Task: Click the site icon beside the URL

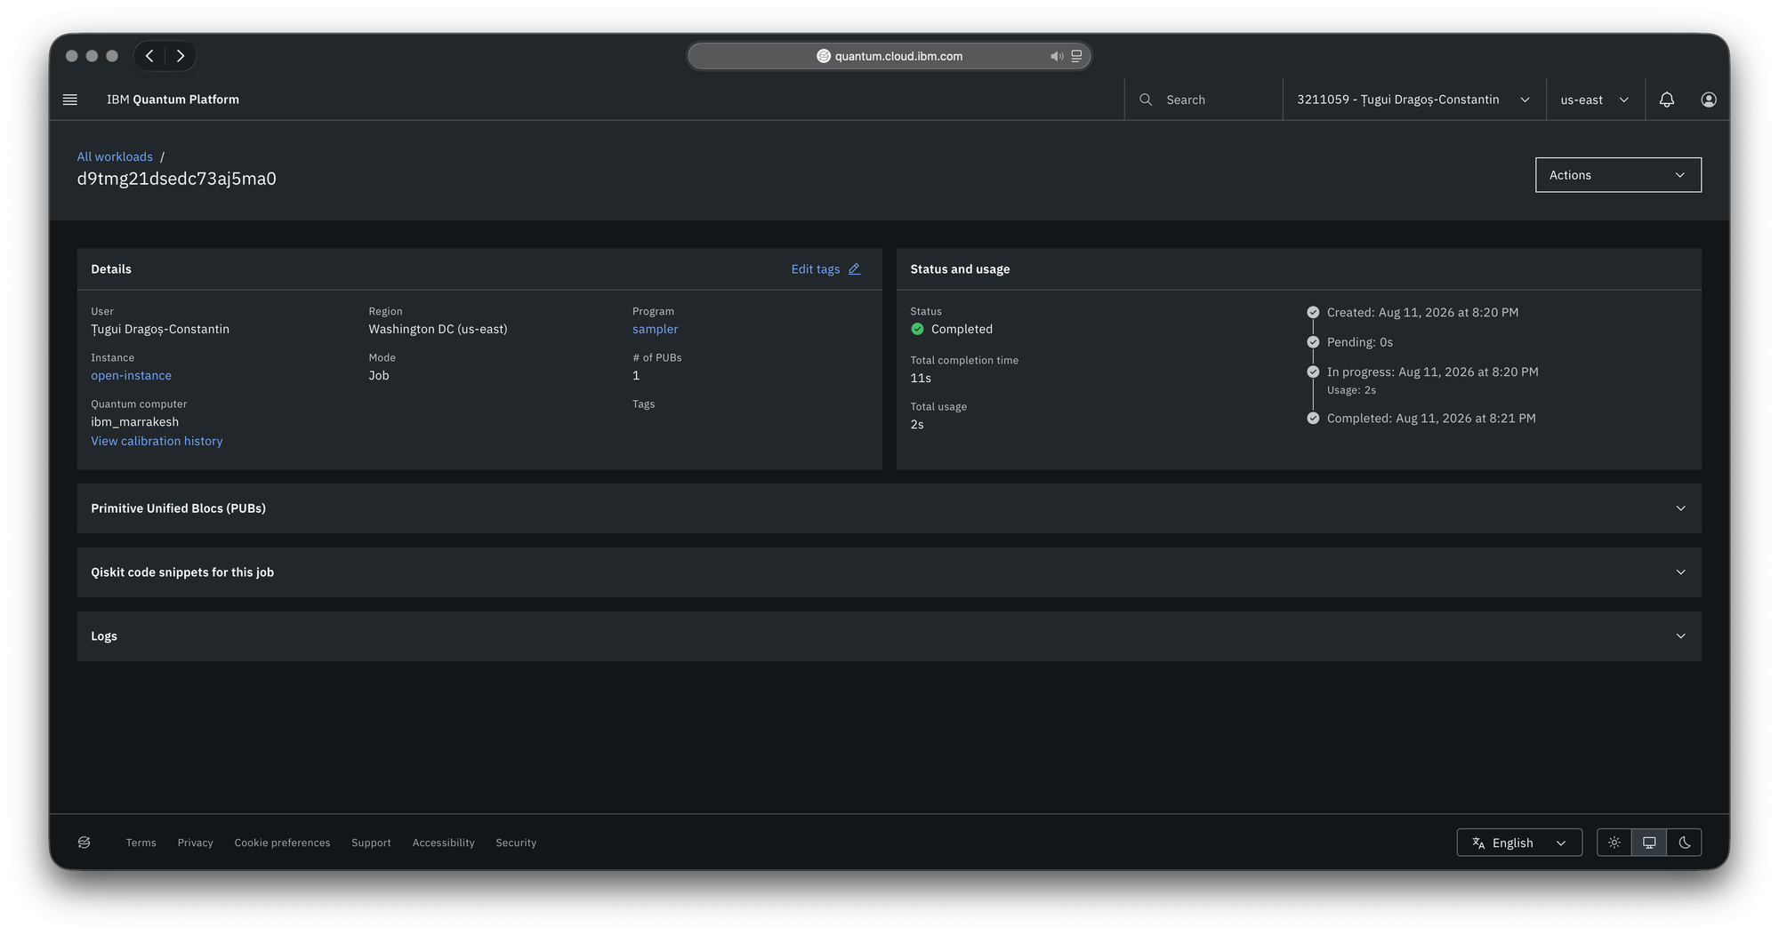Action: pos(824,56)
